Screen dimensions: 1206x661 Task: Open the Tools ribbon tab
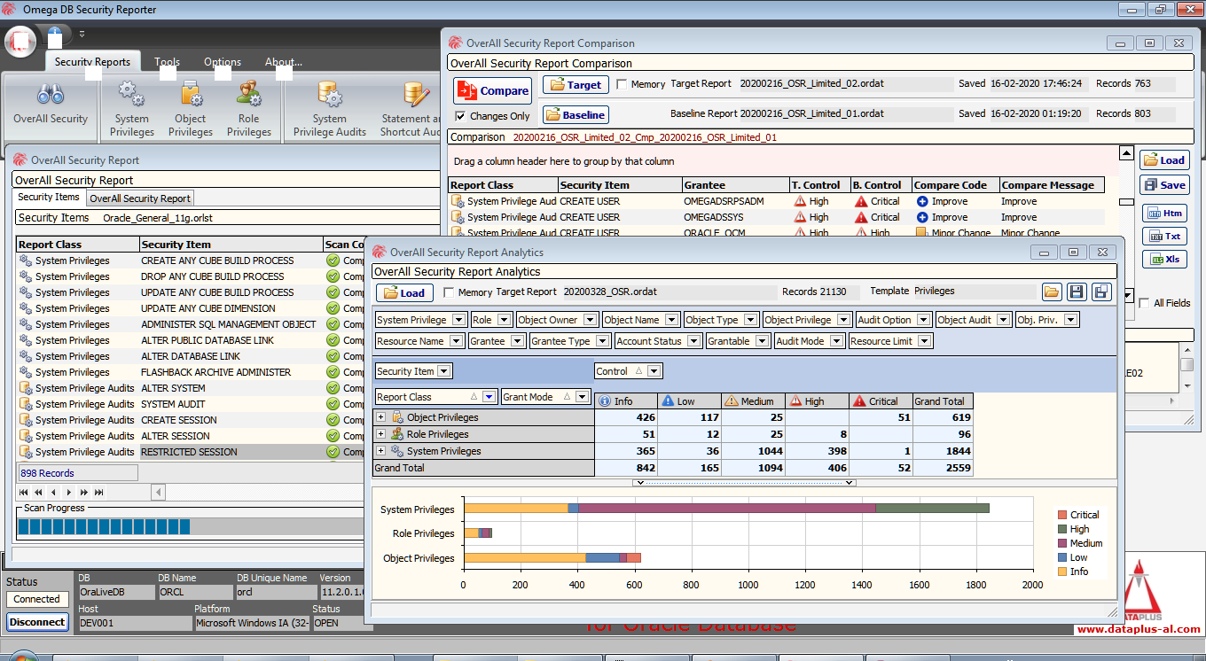167,62
